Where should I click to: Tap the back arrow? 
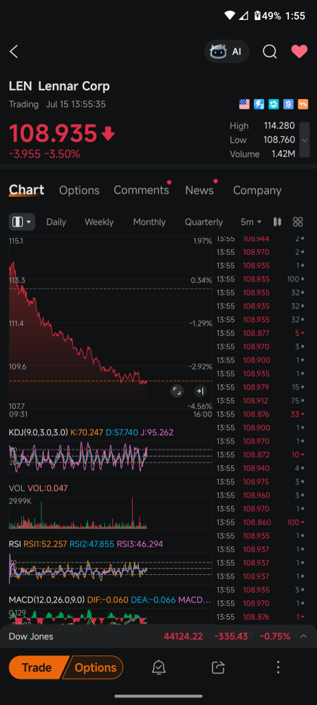tap(14, 52)
